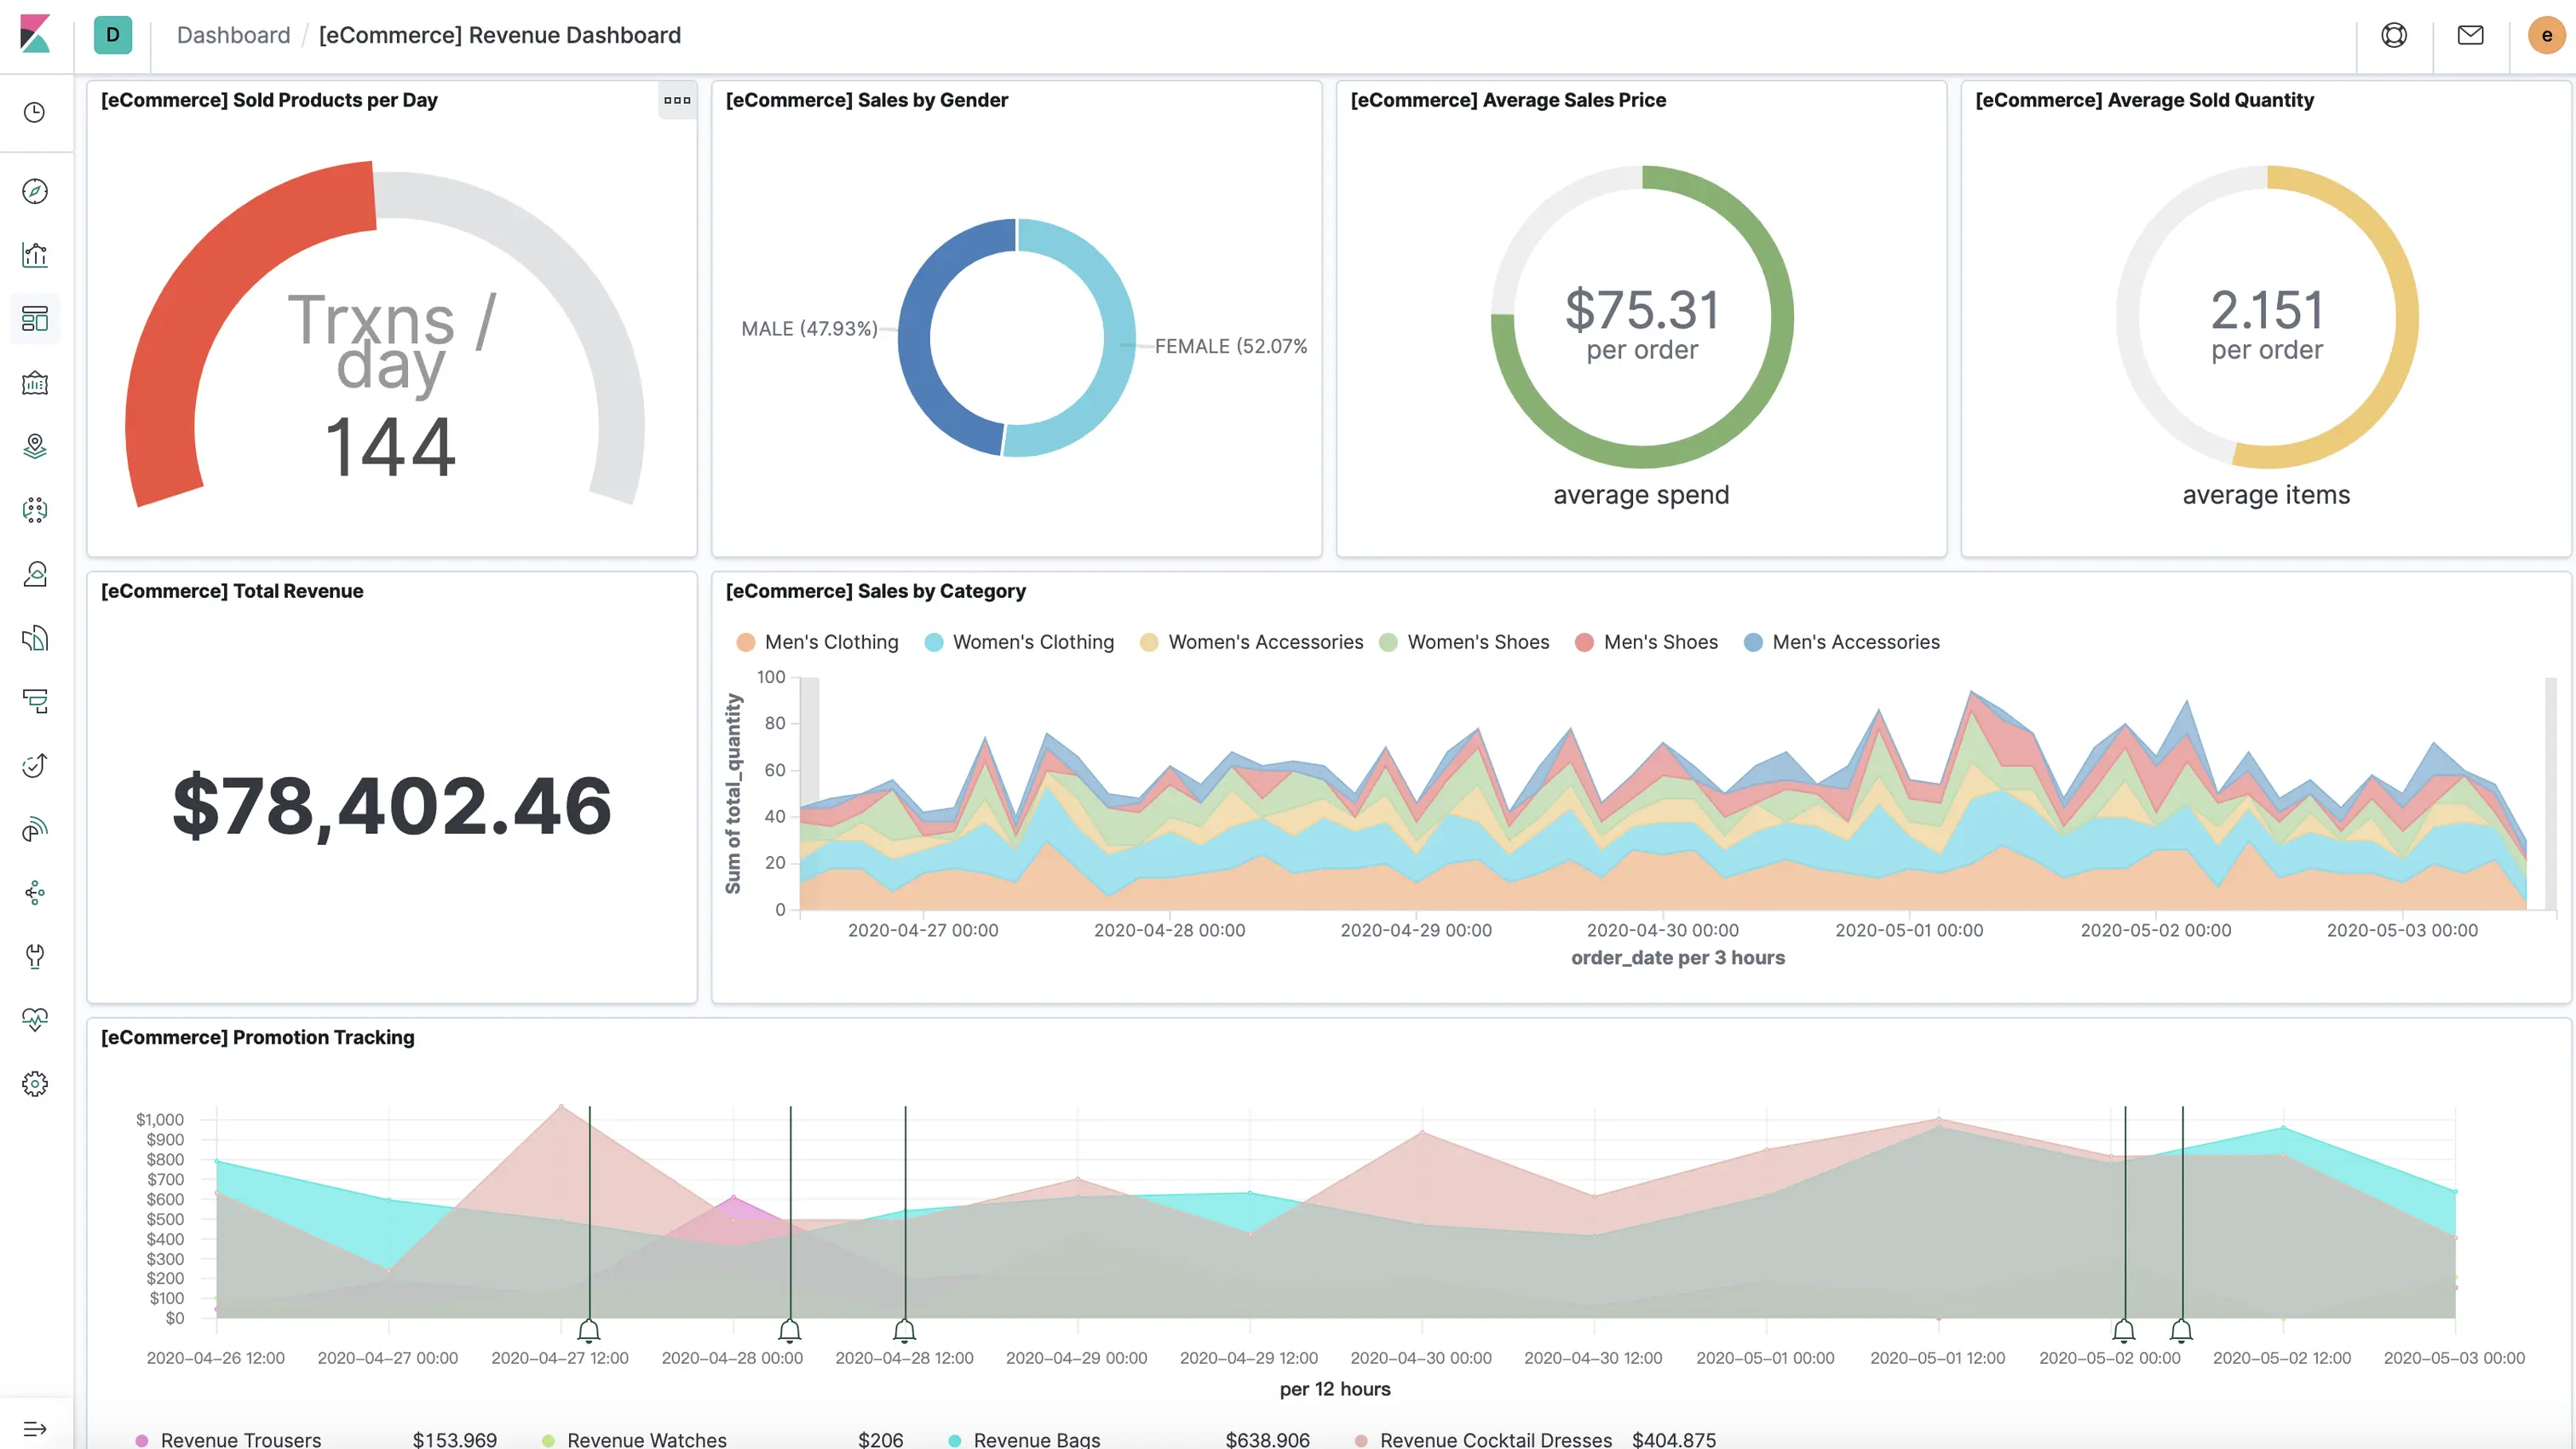Open Dev Tools via the wrench icon
The image size is (2576, 1449).
35,956
